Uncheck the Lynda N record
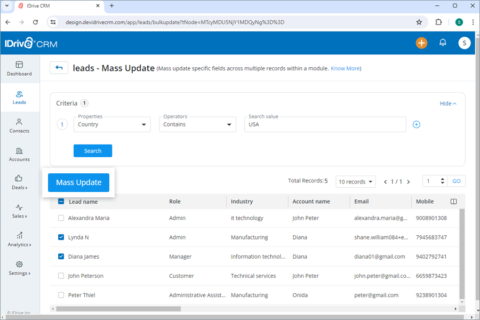Viewport: 480px width, 320px height. click(x=61, y=237)
